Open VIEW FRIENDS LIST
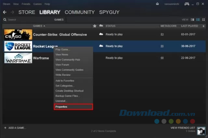Image resolution: width=208 pixels, height=138 pixels. [183, 128]
